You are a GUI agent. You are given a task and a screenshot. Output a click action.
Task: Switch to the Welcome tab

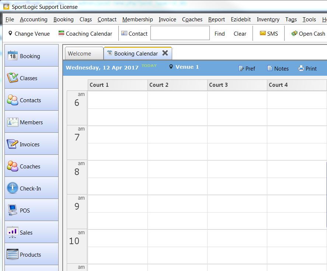[x=84, y=53]
